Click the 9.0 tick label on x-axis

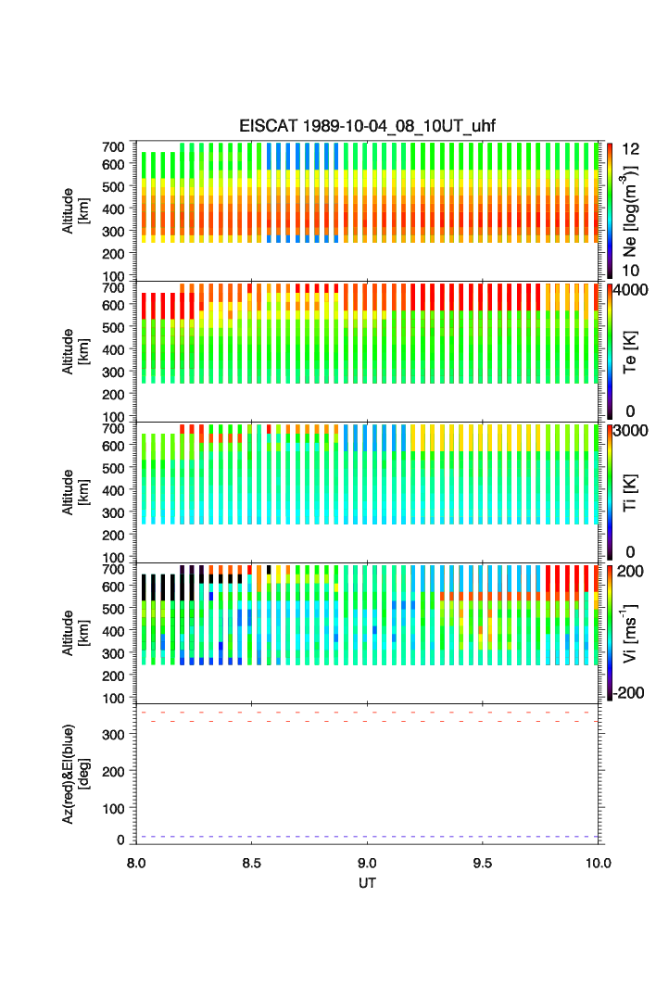[x=368, y=862]
